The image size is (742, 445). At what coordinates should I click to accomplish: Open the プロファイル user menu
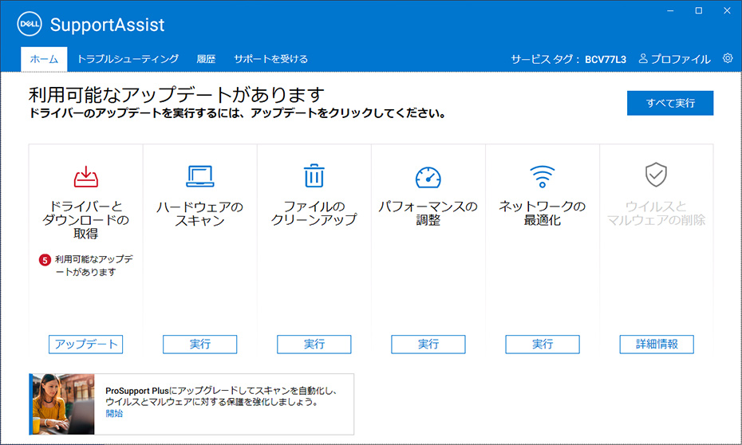tap(674, 59)
